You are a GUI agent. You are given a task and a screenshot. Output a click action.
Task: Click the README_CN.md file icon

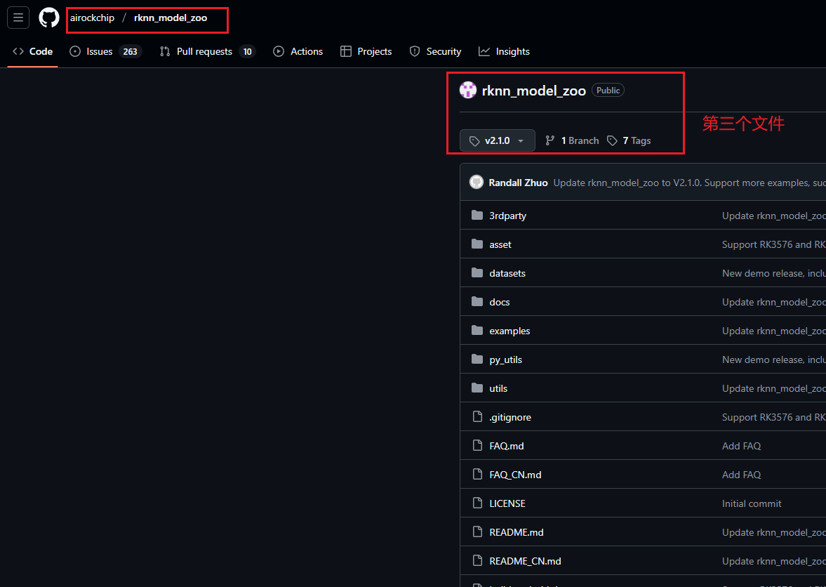pos(477,560)
